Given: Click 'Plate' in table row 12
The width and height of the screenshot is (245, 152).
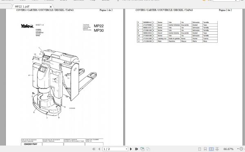Looking at the screenshot, I should click(x=160, y=41).
